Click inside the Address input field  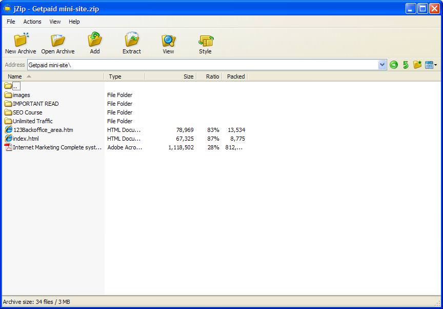(x=154, y=65)
